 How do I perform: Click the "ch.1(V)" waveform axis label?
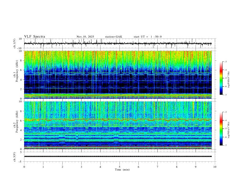point(15,43)
